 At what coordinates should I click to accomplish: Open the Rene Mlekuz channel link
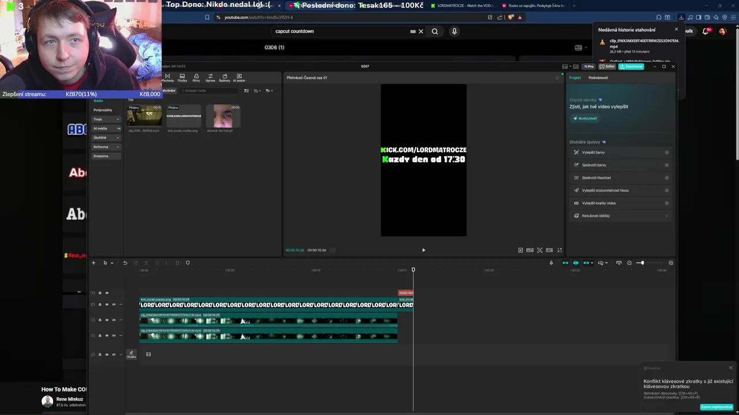69,399
